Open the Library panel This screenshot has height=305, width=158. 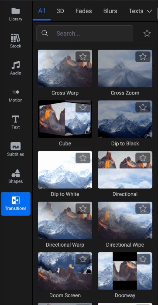(16, 14)
